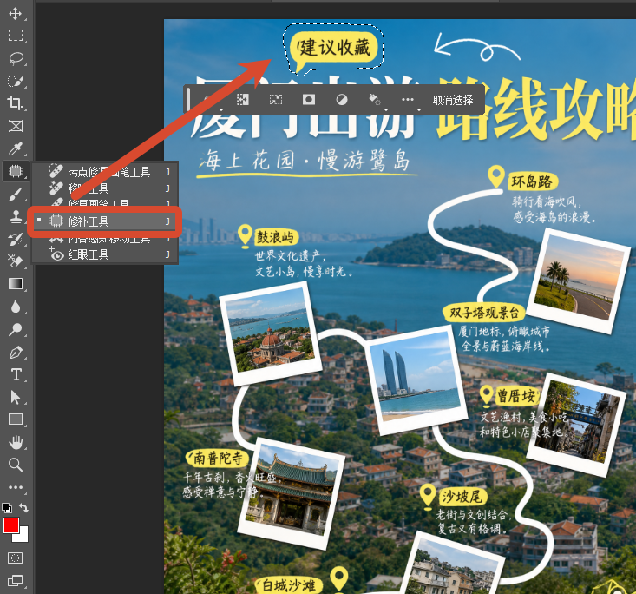Select the Move tool
Image resolution: width=636 pixels, height=594 pixels.
(16, 13)
